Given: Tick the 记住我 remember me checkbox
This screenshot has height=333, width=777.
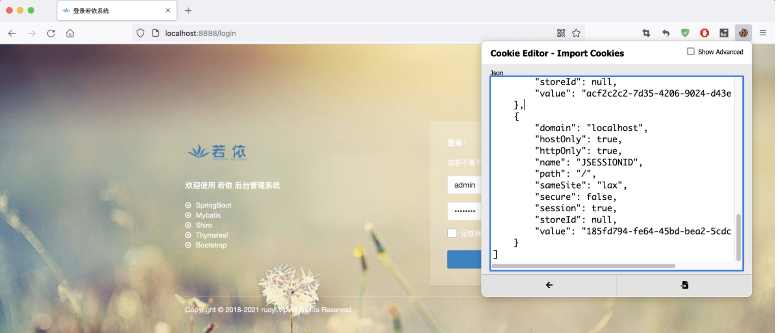Looking at the screenshot, I should pos(452,233).
